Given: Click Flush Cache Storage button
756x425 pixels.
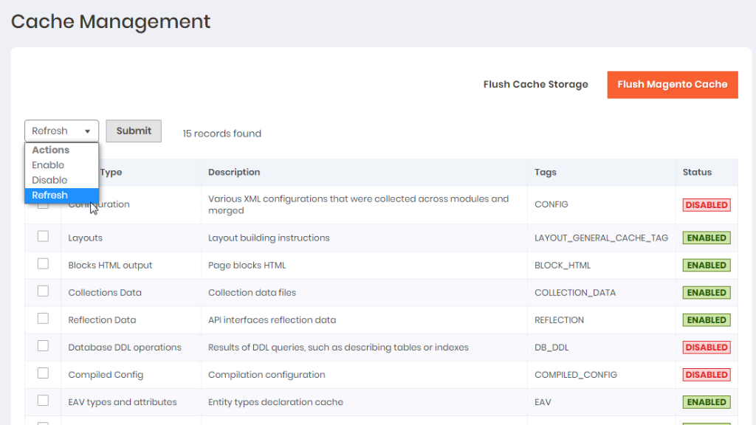Looking at the screenshot, I should point(536,84).
